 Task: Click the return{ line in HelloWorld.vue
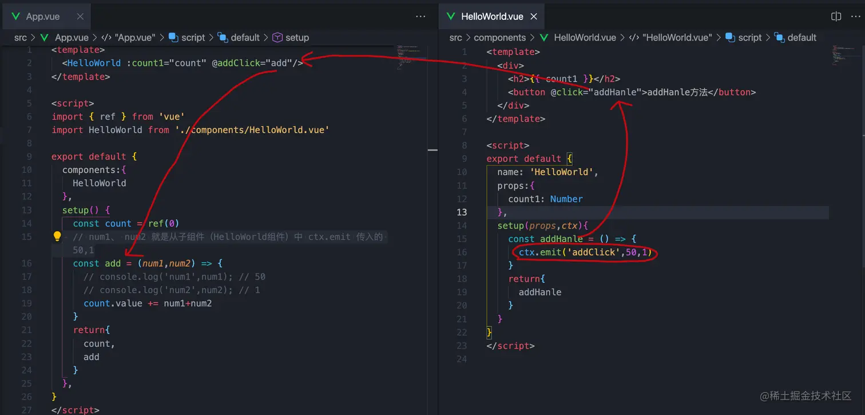point(527,279)
